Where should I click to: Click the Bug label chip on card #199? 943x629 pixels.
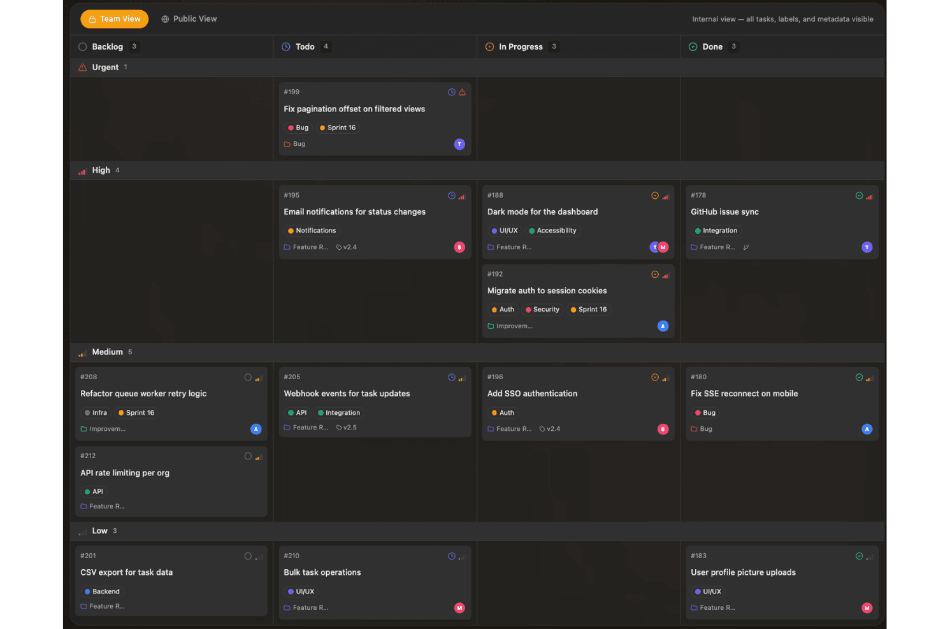tap(298, 127)
